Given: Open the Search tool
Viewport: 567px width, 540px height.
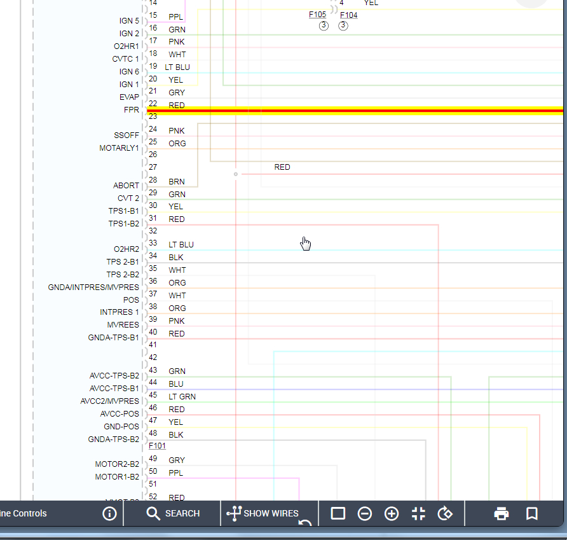Looking at the screenshot, I should 172,513.
